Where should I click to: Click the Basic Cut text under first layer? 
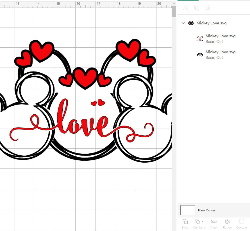pyautogui.click(x=214, y=41)
